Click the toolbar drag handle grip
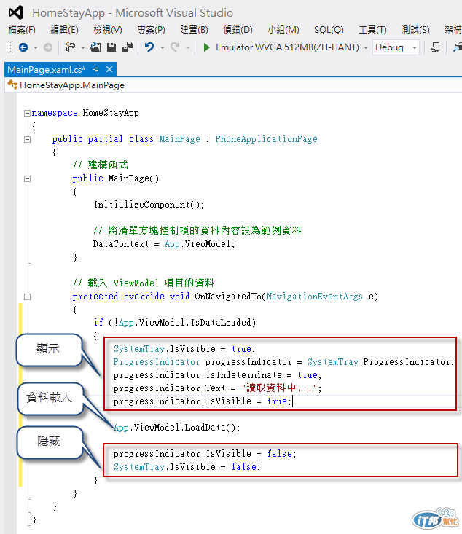 tap(10, 47)
